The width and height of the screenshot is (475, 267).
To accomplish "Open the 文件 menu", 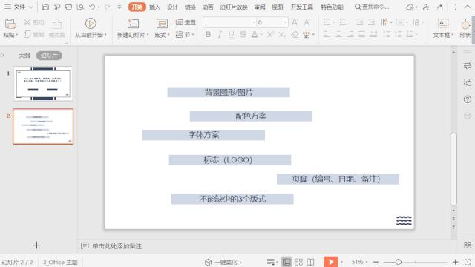I will pos(19,7).
